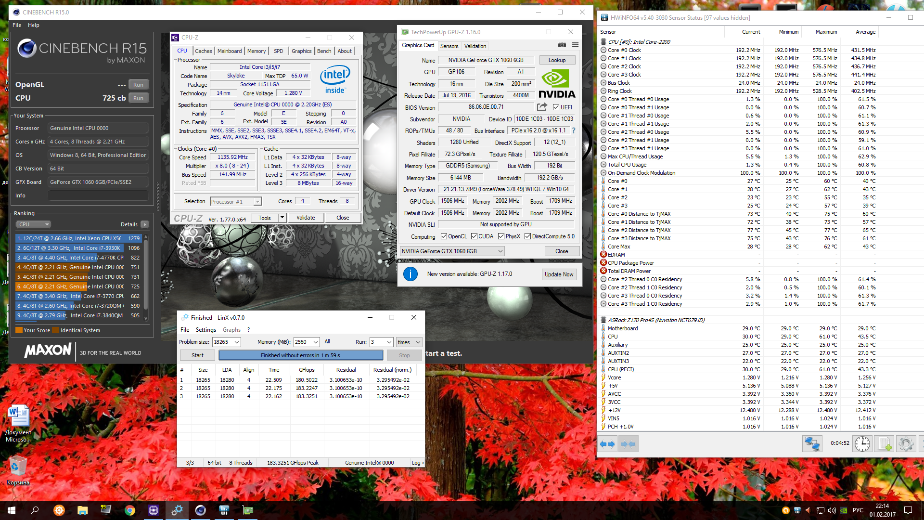Viewport: 924px width, 520px height.
Task: Toggle the UEFI checkbox in GPU-Z
Action: tap(556, 107)
